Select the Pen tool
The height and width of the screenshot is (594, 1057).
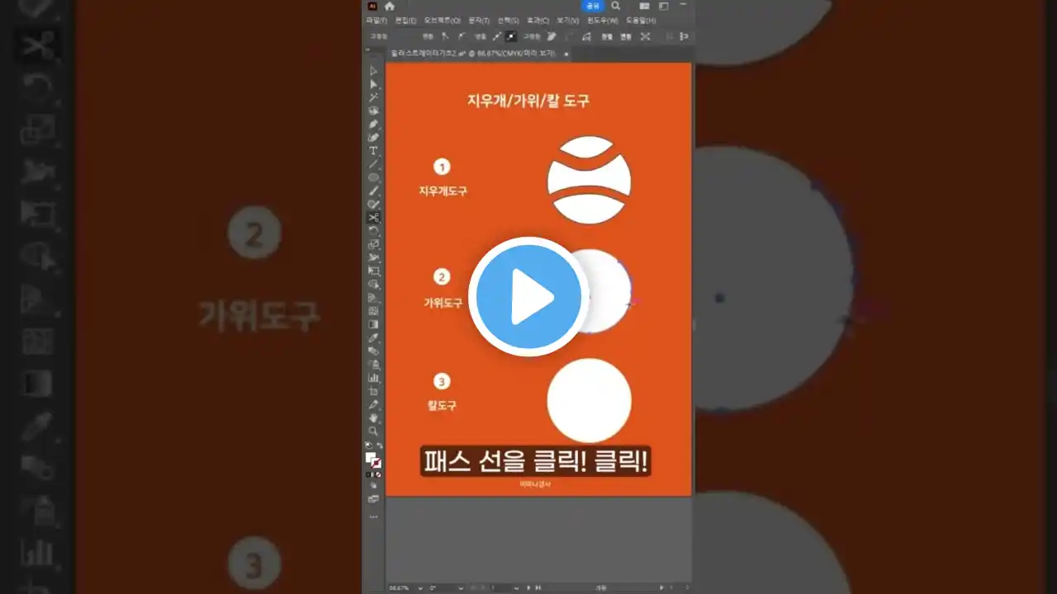point(374,124)
